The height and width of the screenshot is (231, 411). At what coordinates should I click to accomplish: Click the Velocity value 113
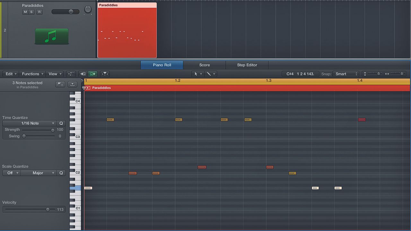click(60, 210)
